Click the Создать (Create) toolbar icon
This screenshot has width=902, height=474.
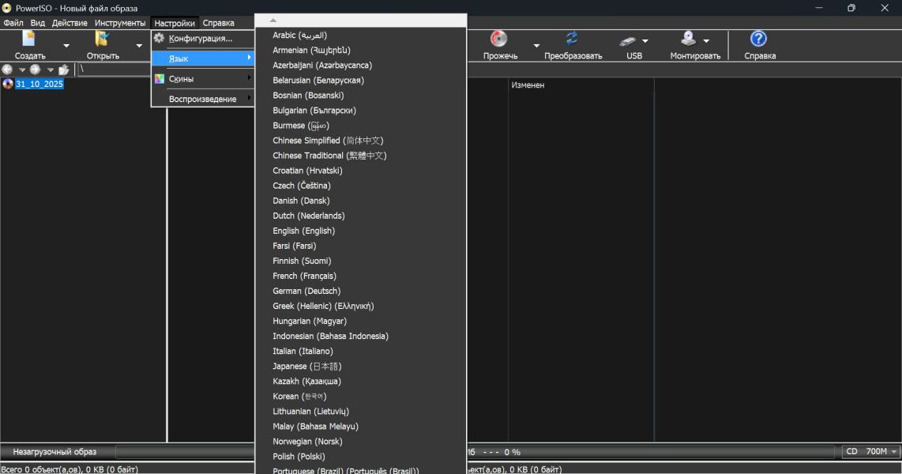[x=29, y=39]
